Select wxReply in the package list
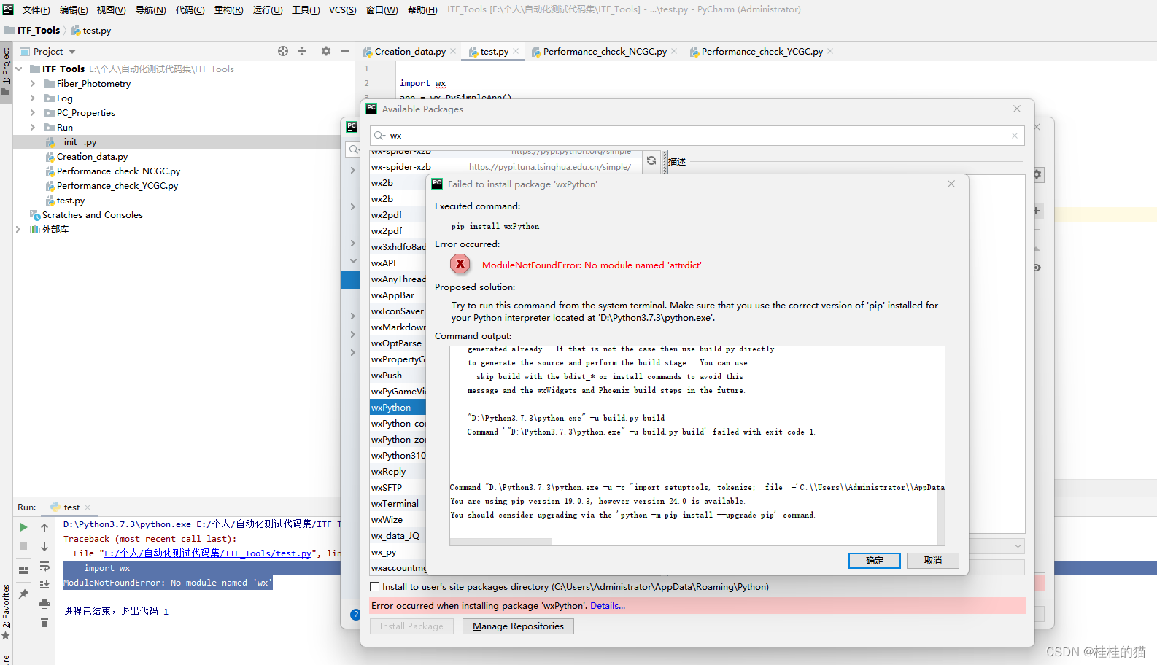This screenshot has height=665, width=1157. [398, 472]
